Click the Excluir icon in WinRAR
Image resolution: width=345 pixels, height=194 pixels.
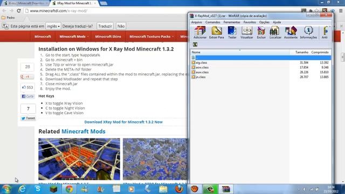pyautogui.click(x=261, y=32)
